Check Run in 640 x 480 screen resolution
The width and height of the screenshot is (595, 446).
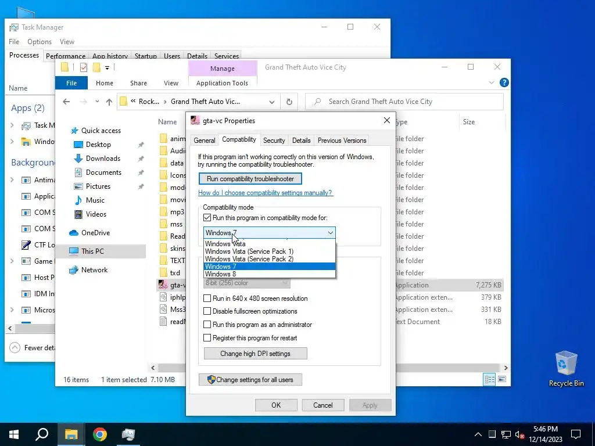pyautogui.click(x=207, y=298)
